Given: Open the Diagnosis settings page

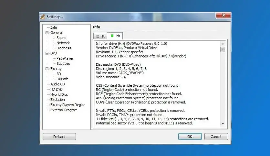Looking at the screenshot, I should 64,48.
